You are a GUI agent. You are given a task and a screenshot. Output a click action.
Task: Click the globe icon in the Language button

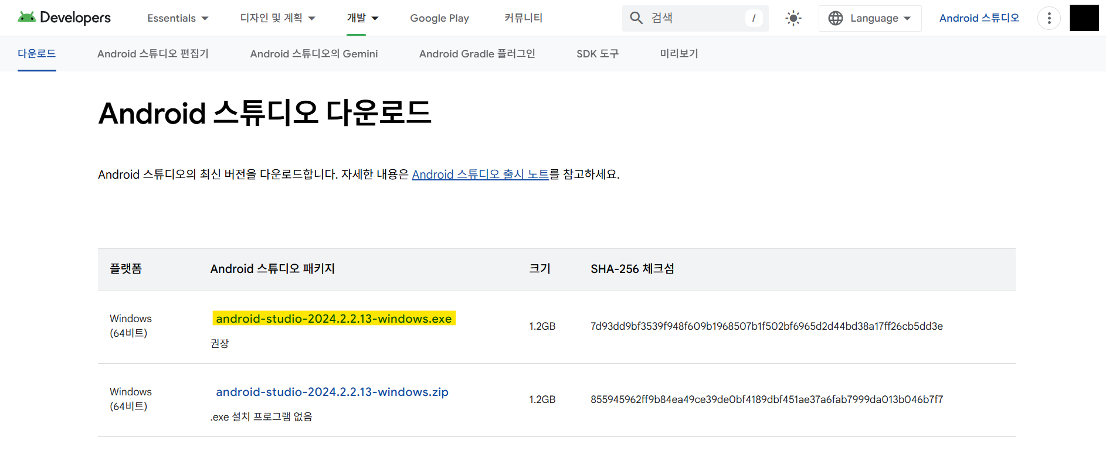pos(836,18)
